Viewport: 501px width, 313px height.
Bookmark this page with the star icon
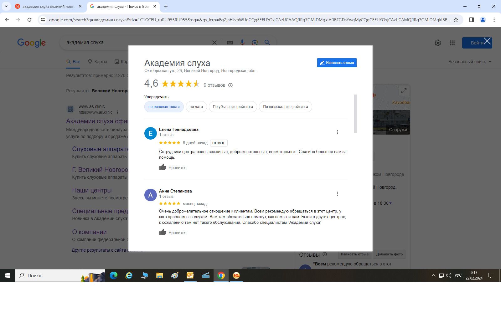point(456,20)
